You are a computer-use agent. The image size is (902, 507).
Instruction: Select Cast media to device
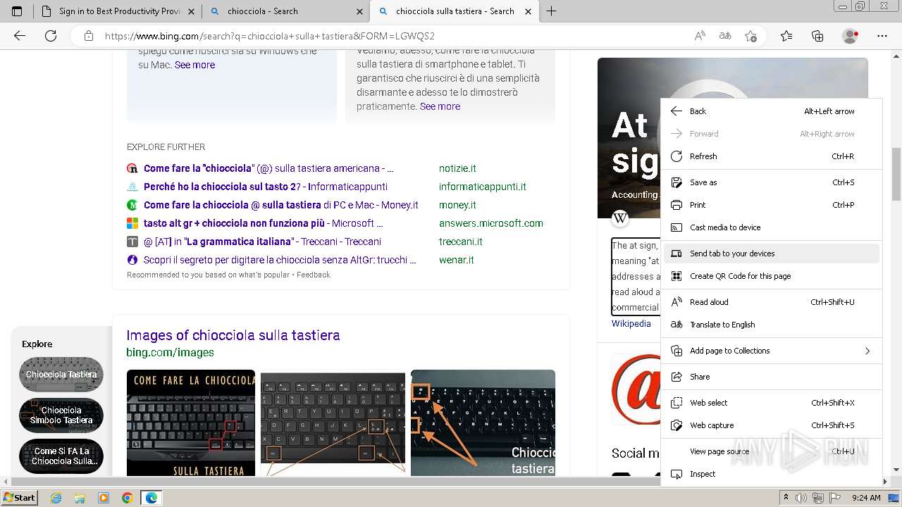click(x=772, y=227)
